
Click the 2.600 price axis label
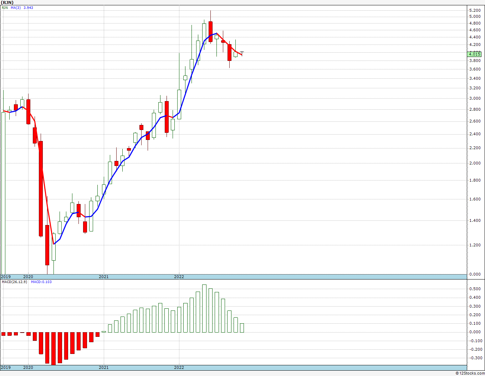pos(474,121)
